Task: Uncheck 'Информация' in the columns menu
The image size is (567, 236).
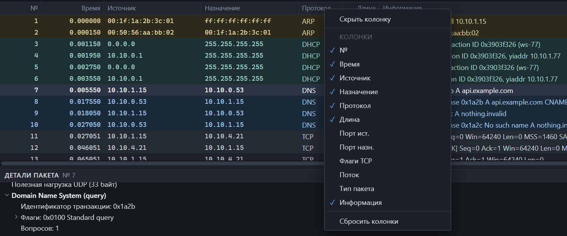Action: 388,203
